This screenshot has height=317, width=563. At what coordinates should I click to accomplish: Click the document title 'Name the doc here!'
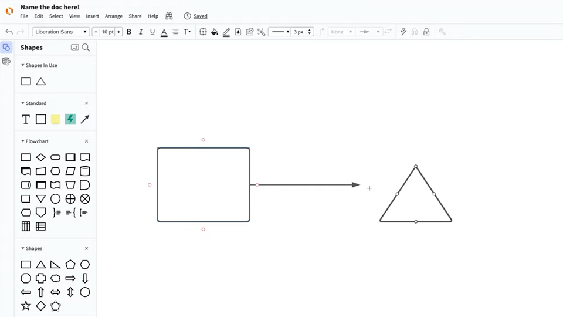(x=50, y=8)
